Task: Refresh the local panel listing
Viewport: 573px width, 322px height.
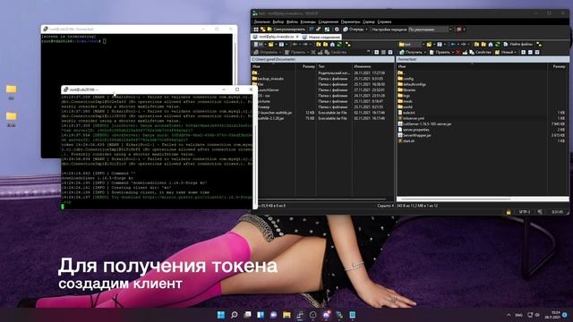Action: point(339,44)
